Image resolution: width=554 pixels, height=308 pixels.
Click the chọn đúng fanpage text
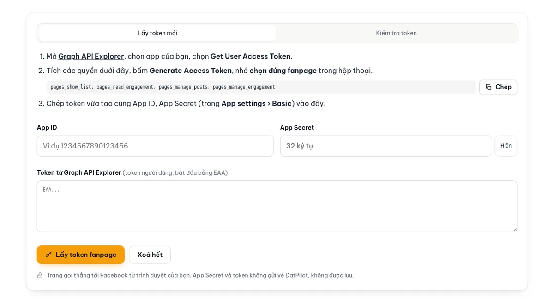(283, 71)
